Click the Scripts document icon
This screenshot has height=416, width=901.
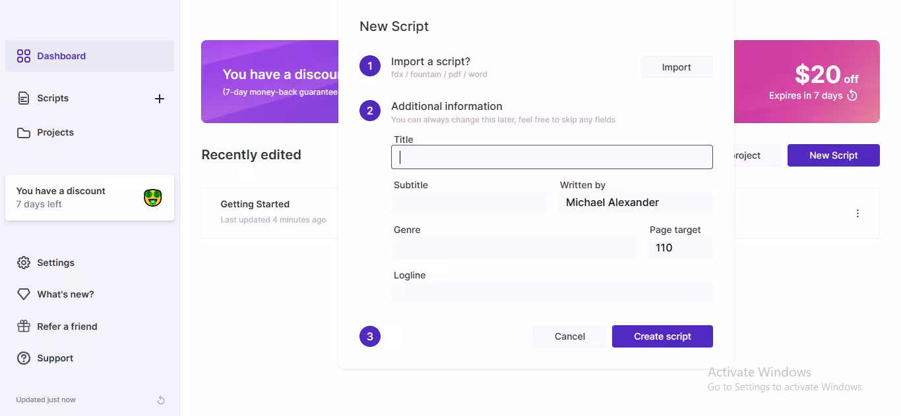coord(24,99)
